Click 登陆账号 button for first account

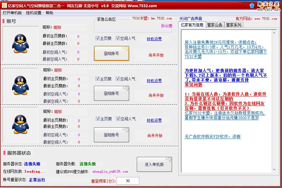click(x=112, y=53)
